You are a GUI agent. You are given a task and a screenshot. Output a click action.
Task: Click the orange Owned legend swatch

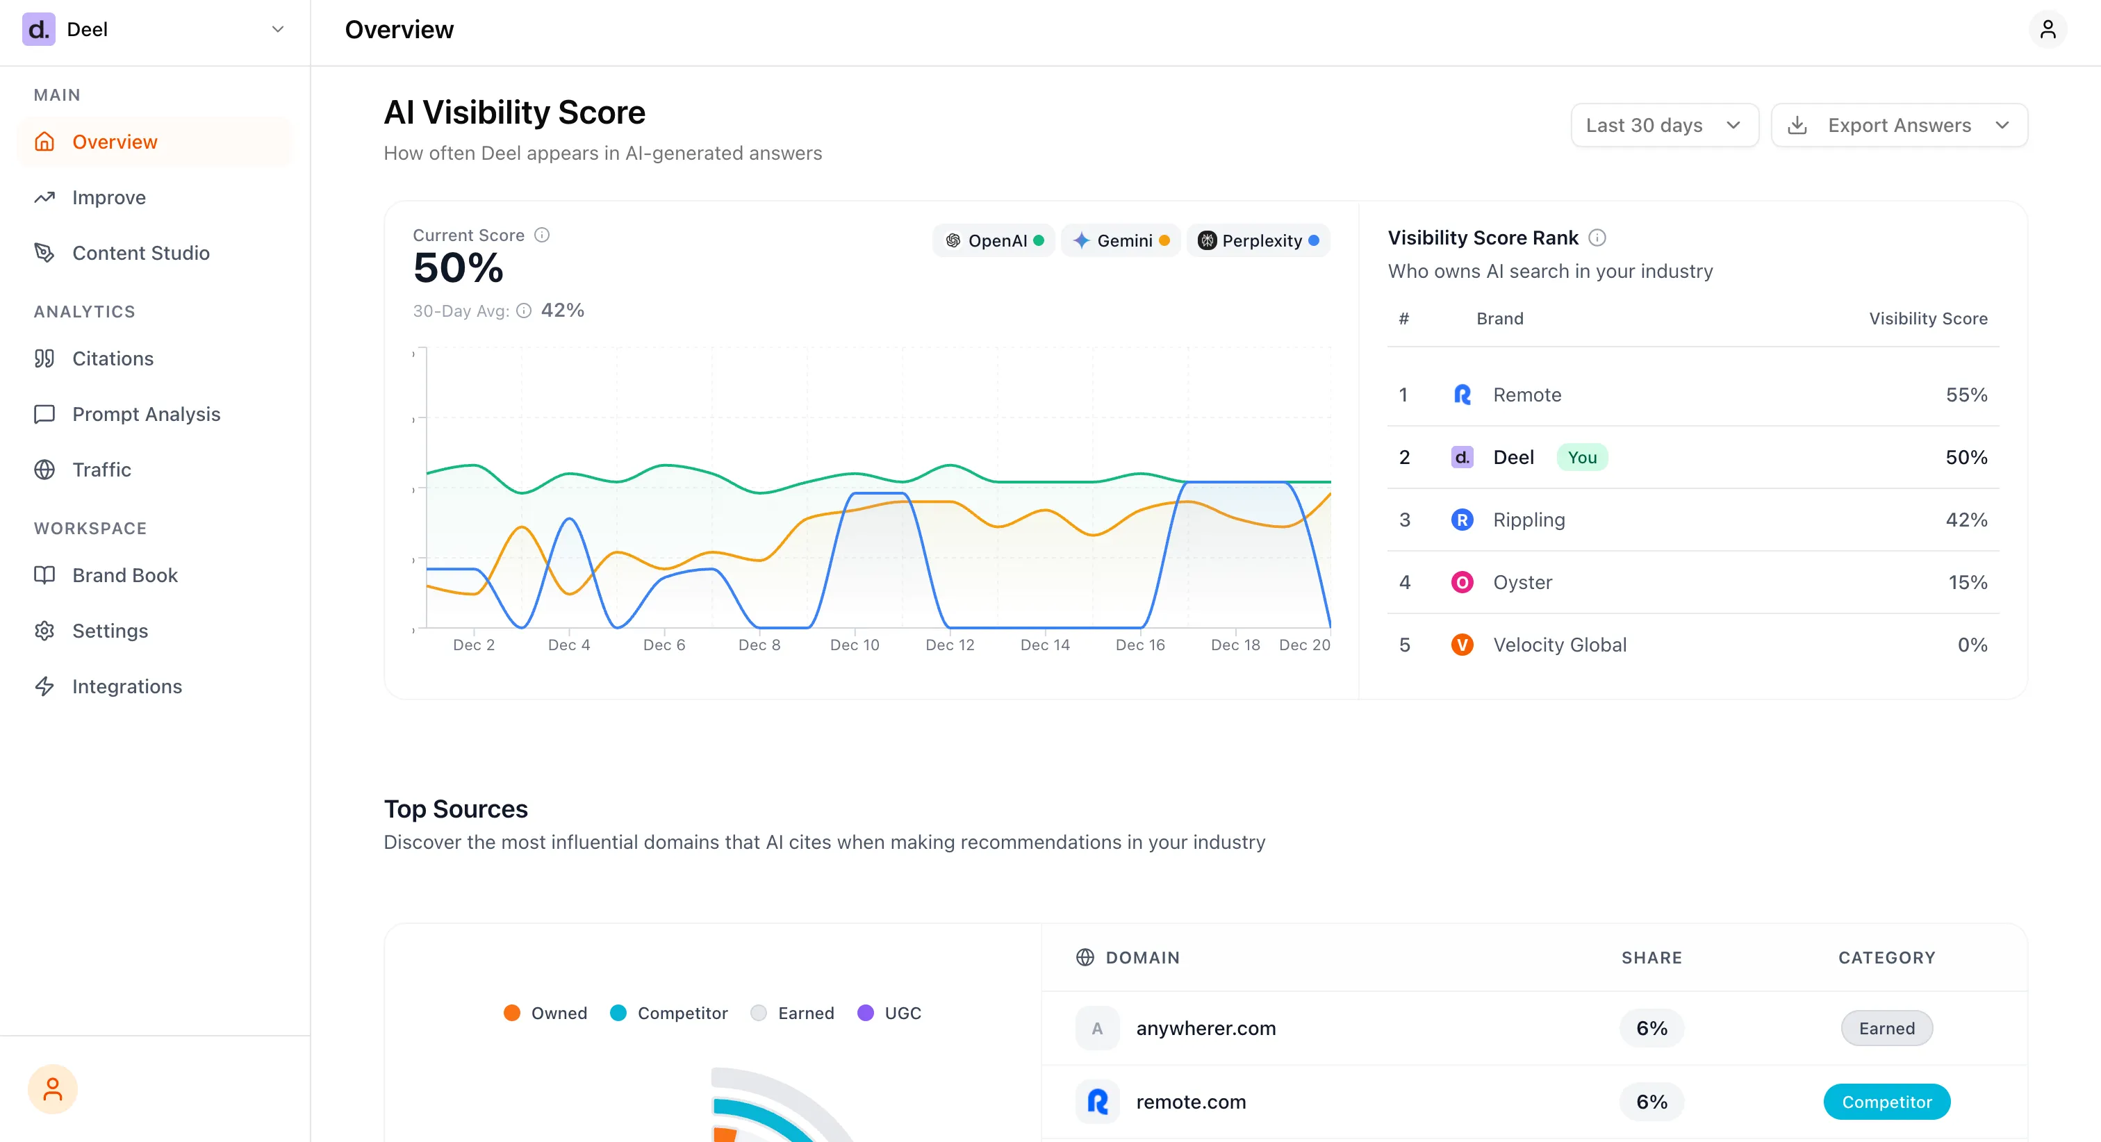[x=512, y=1012]
